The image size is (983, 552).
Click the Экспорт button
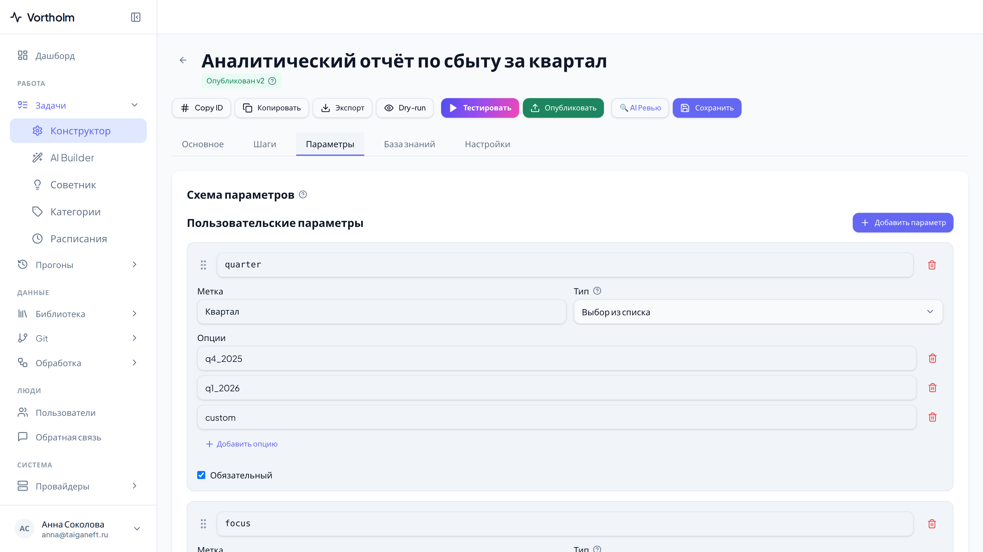(x=342, y=108)
